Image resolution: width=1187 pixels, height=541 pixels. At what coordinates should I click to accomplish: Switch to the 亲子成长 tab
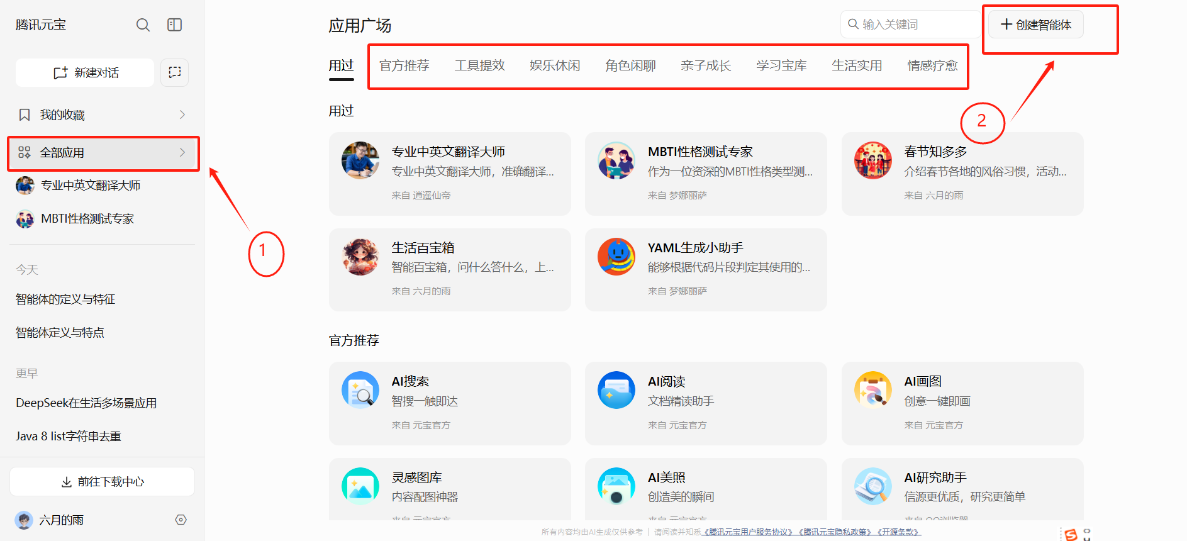pos(706,65)
